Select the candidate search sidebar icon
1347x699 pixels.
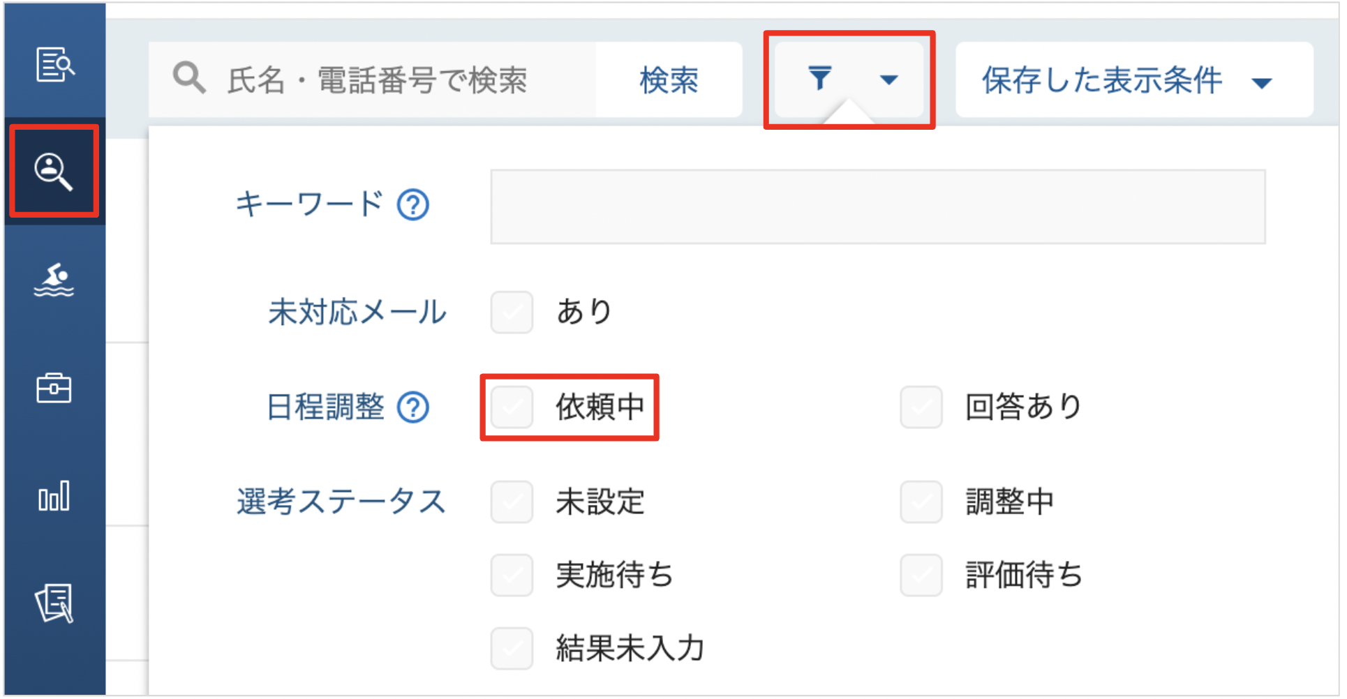(x=54, y=172)
